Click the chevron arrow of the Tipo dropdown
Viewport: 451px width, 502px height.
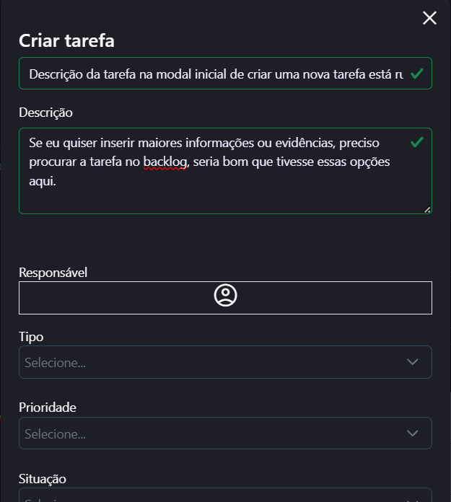[x=413, y=362]
